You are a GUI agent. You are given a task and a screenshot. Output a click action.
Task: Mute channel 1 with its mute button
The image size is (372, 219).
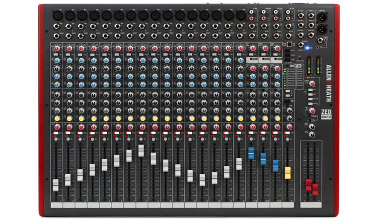click(x=56, y=133)
